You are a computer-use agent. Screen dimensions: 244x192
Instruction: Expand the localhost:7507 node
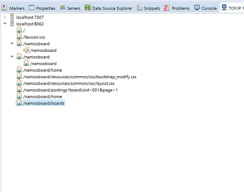[5, 17]
